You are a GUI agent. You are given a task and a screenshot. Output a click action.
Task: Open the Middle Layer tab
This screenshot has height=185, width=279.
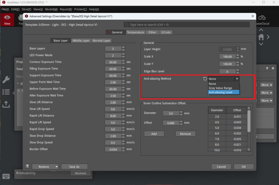[81, 41]
